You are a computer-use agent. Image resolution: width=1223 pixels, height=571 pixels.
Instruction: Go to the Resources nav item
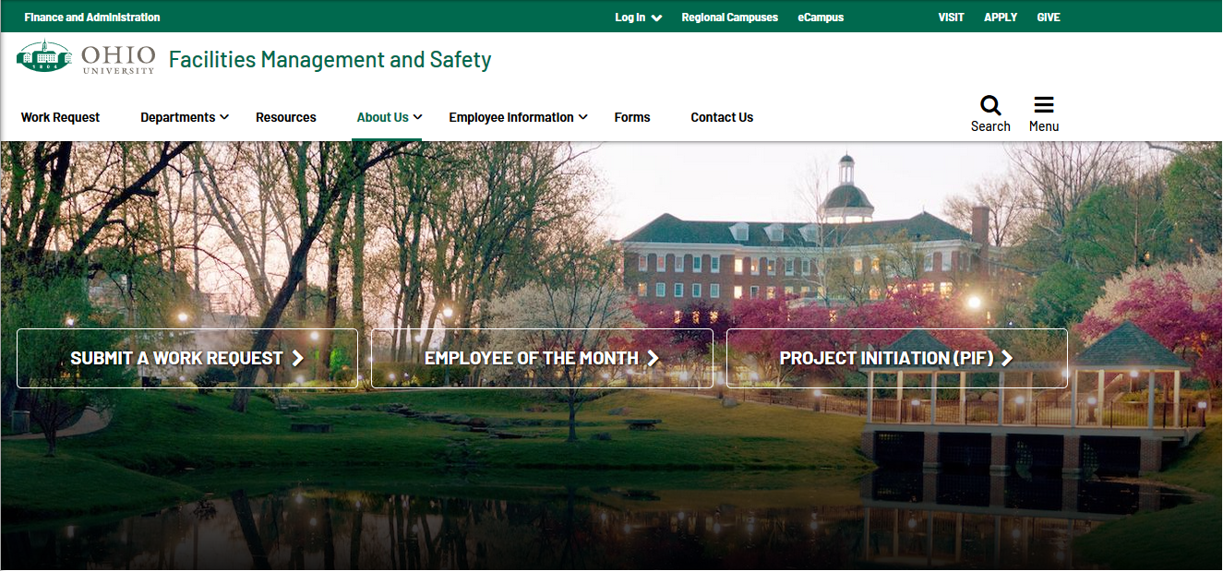[285, 117]
